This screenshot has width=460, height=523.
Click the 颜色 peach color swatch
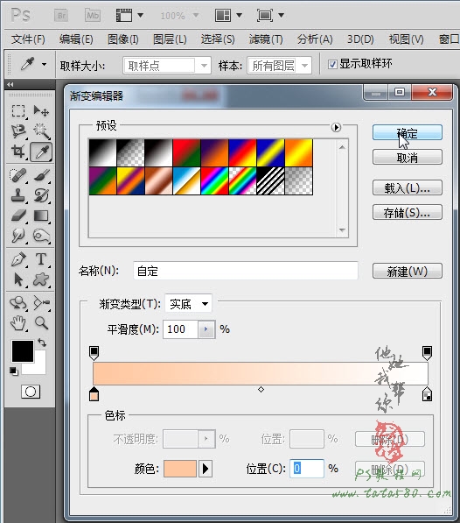(x=180, y=469)
